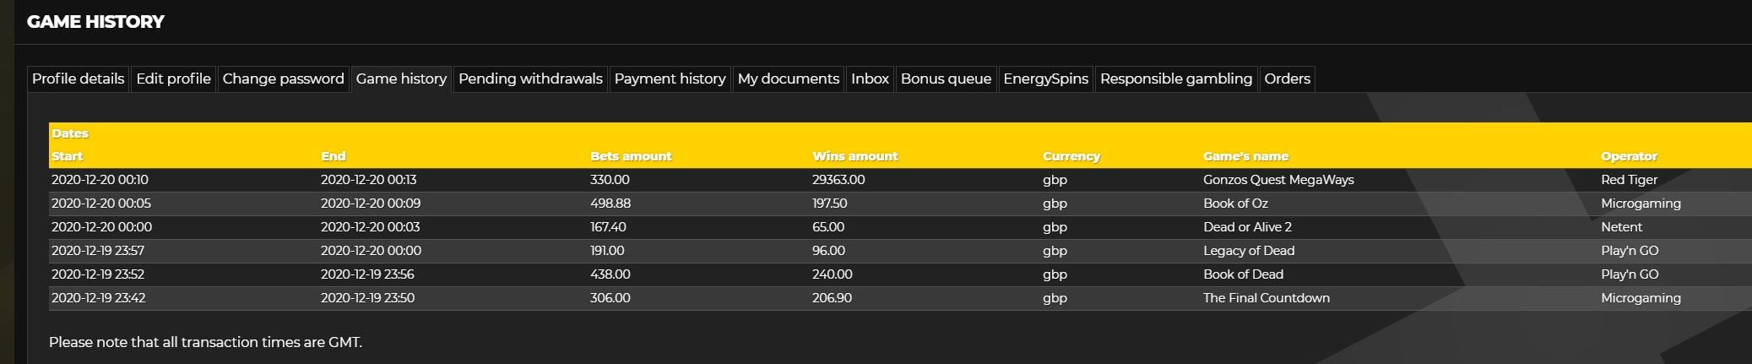Image resolution: width=1752 pixels, height=364 pixels.
Task: Click the 96.00 wins amount
Action: [x=828, y=251]
